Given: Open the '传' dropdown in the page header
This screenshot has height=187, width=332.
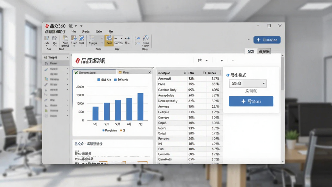Looking at the screenshot, I should coord(203,61).
